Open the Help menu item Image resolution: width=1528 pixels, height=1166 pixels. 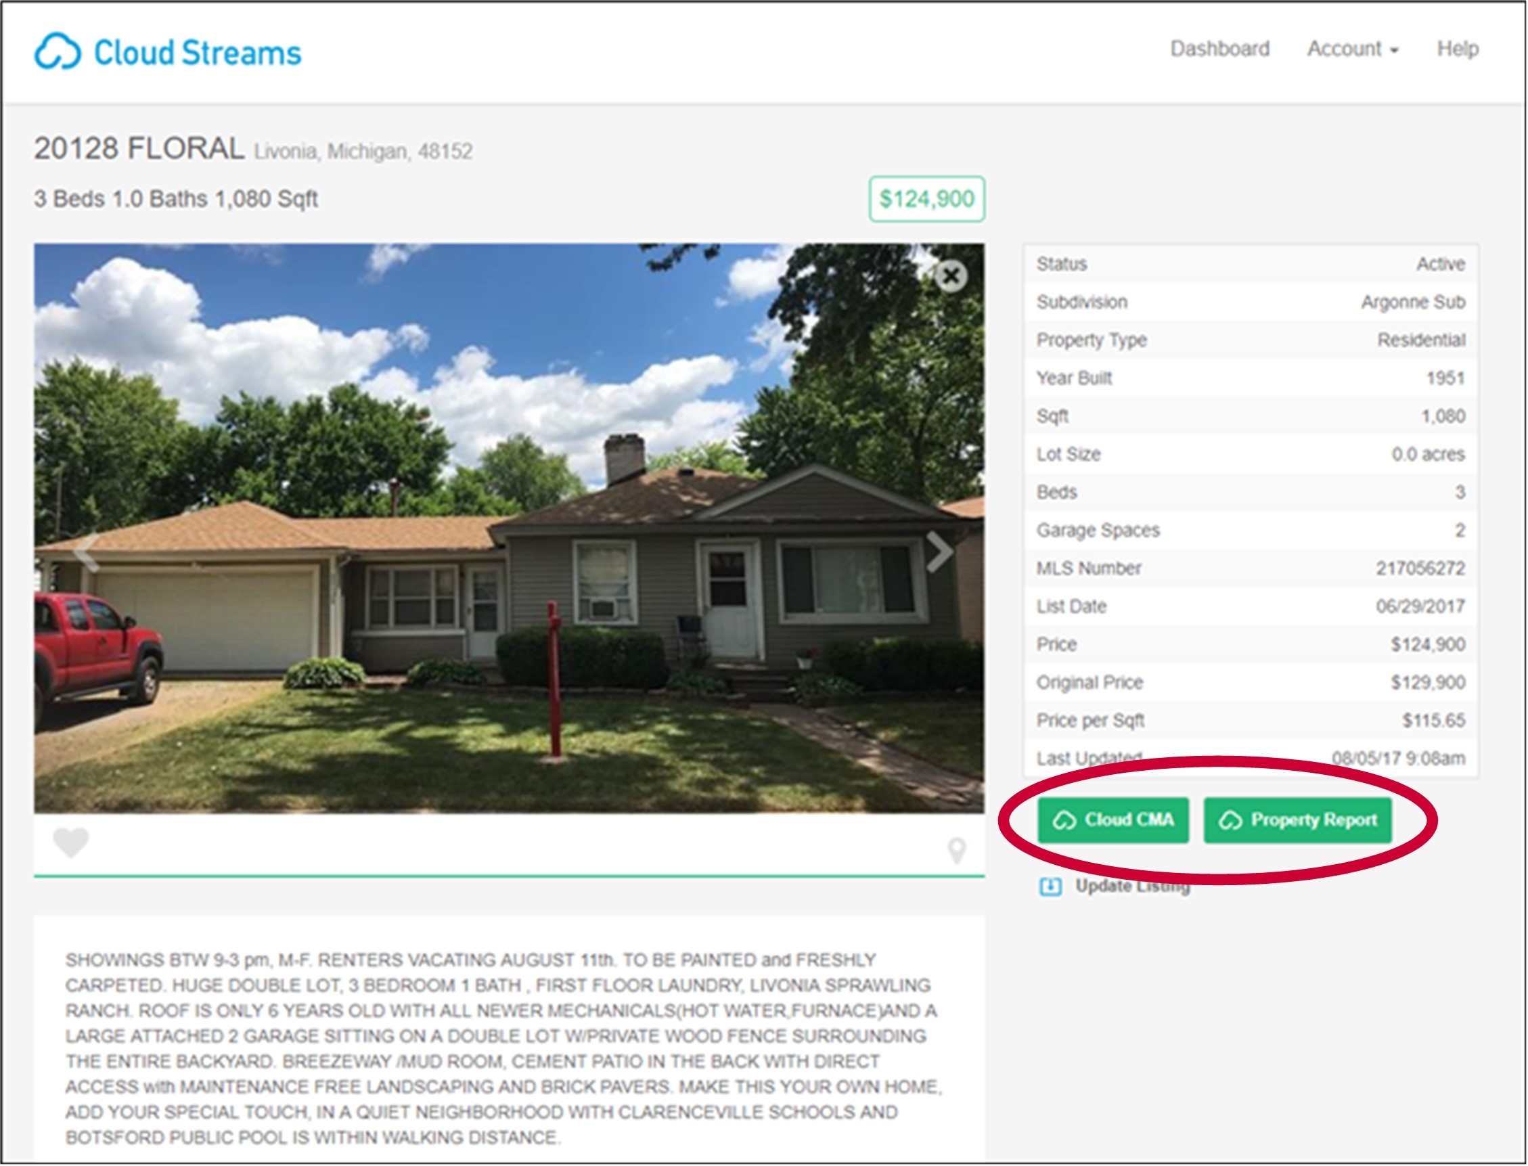pos(1457,49)
